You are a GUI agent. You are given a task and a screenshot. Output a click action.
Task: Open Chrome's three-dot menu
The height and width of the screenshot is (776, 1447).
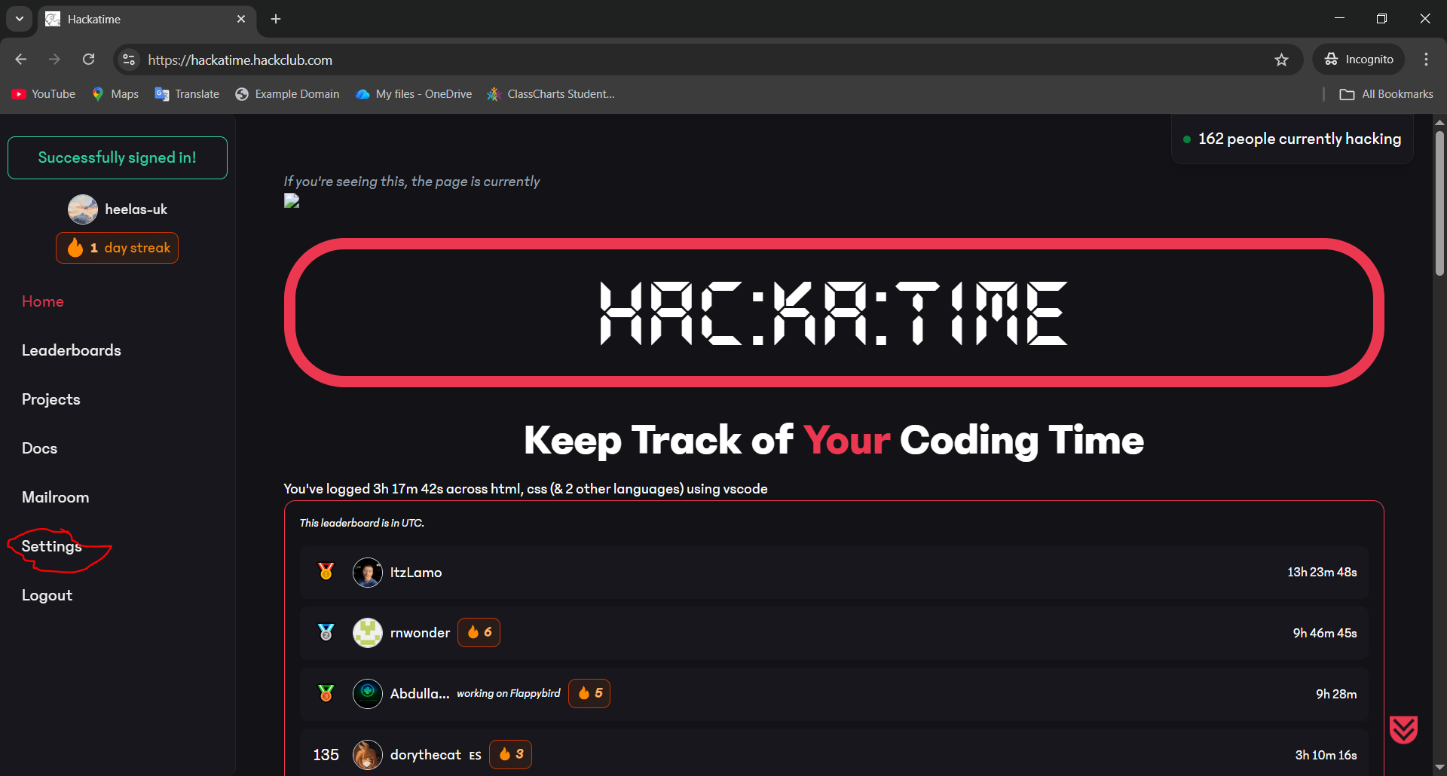tap(1426, 59)
